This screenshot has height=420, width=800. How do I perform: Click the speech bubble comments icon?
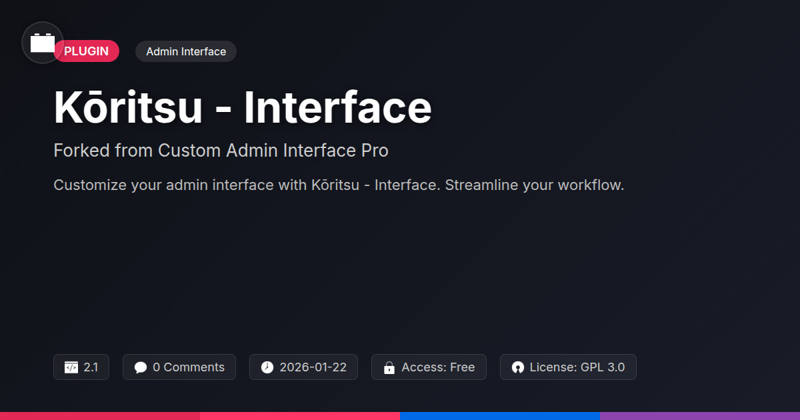tap(140, 367)
